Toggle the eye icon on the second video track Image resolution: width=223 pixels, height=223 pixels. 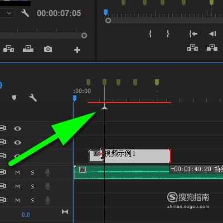click(17, 142)
